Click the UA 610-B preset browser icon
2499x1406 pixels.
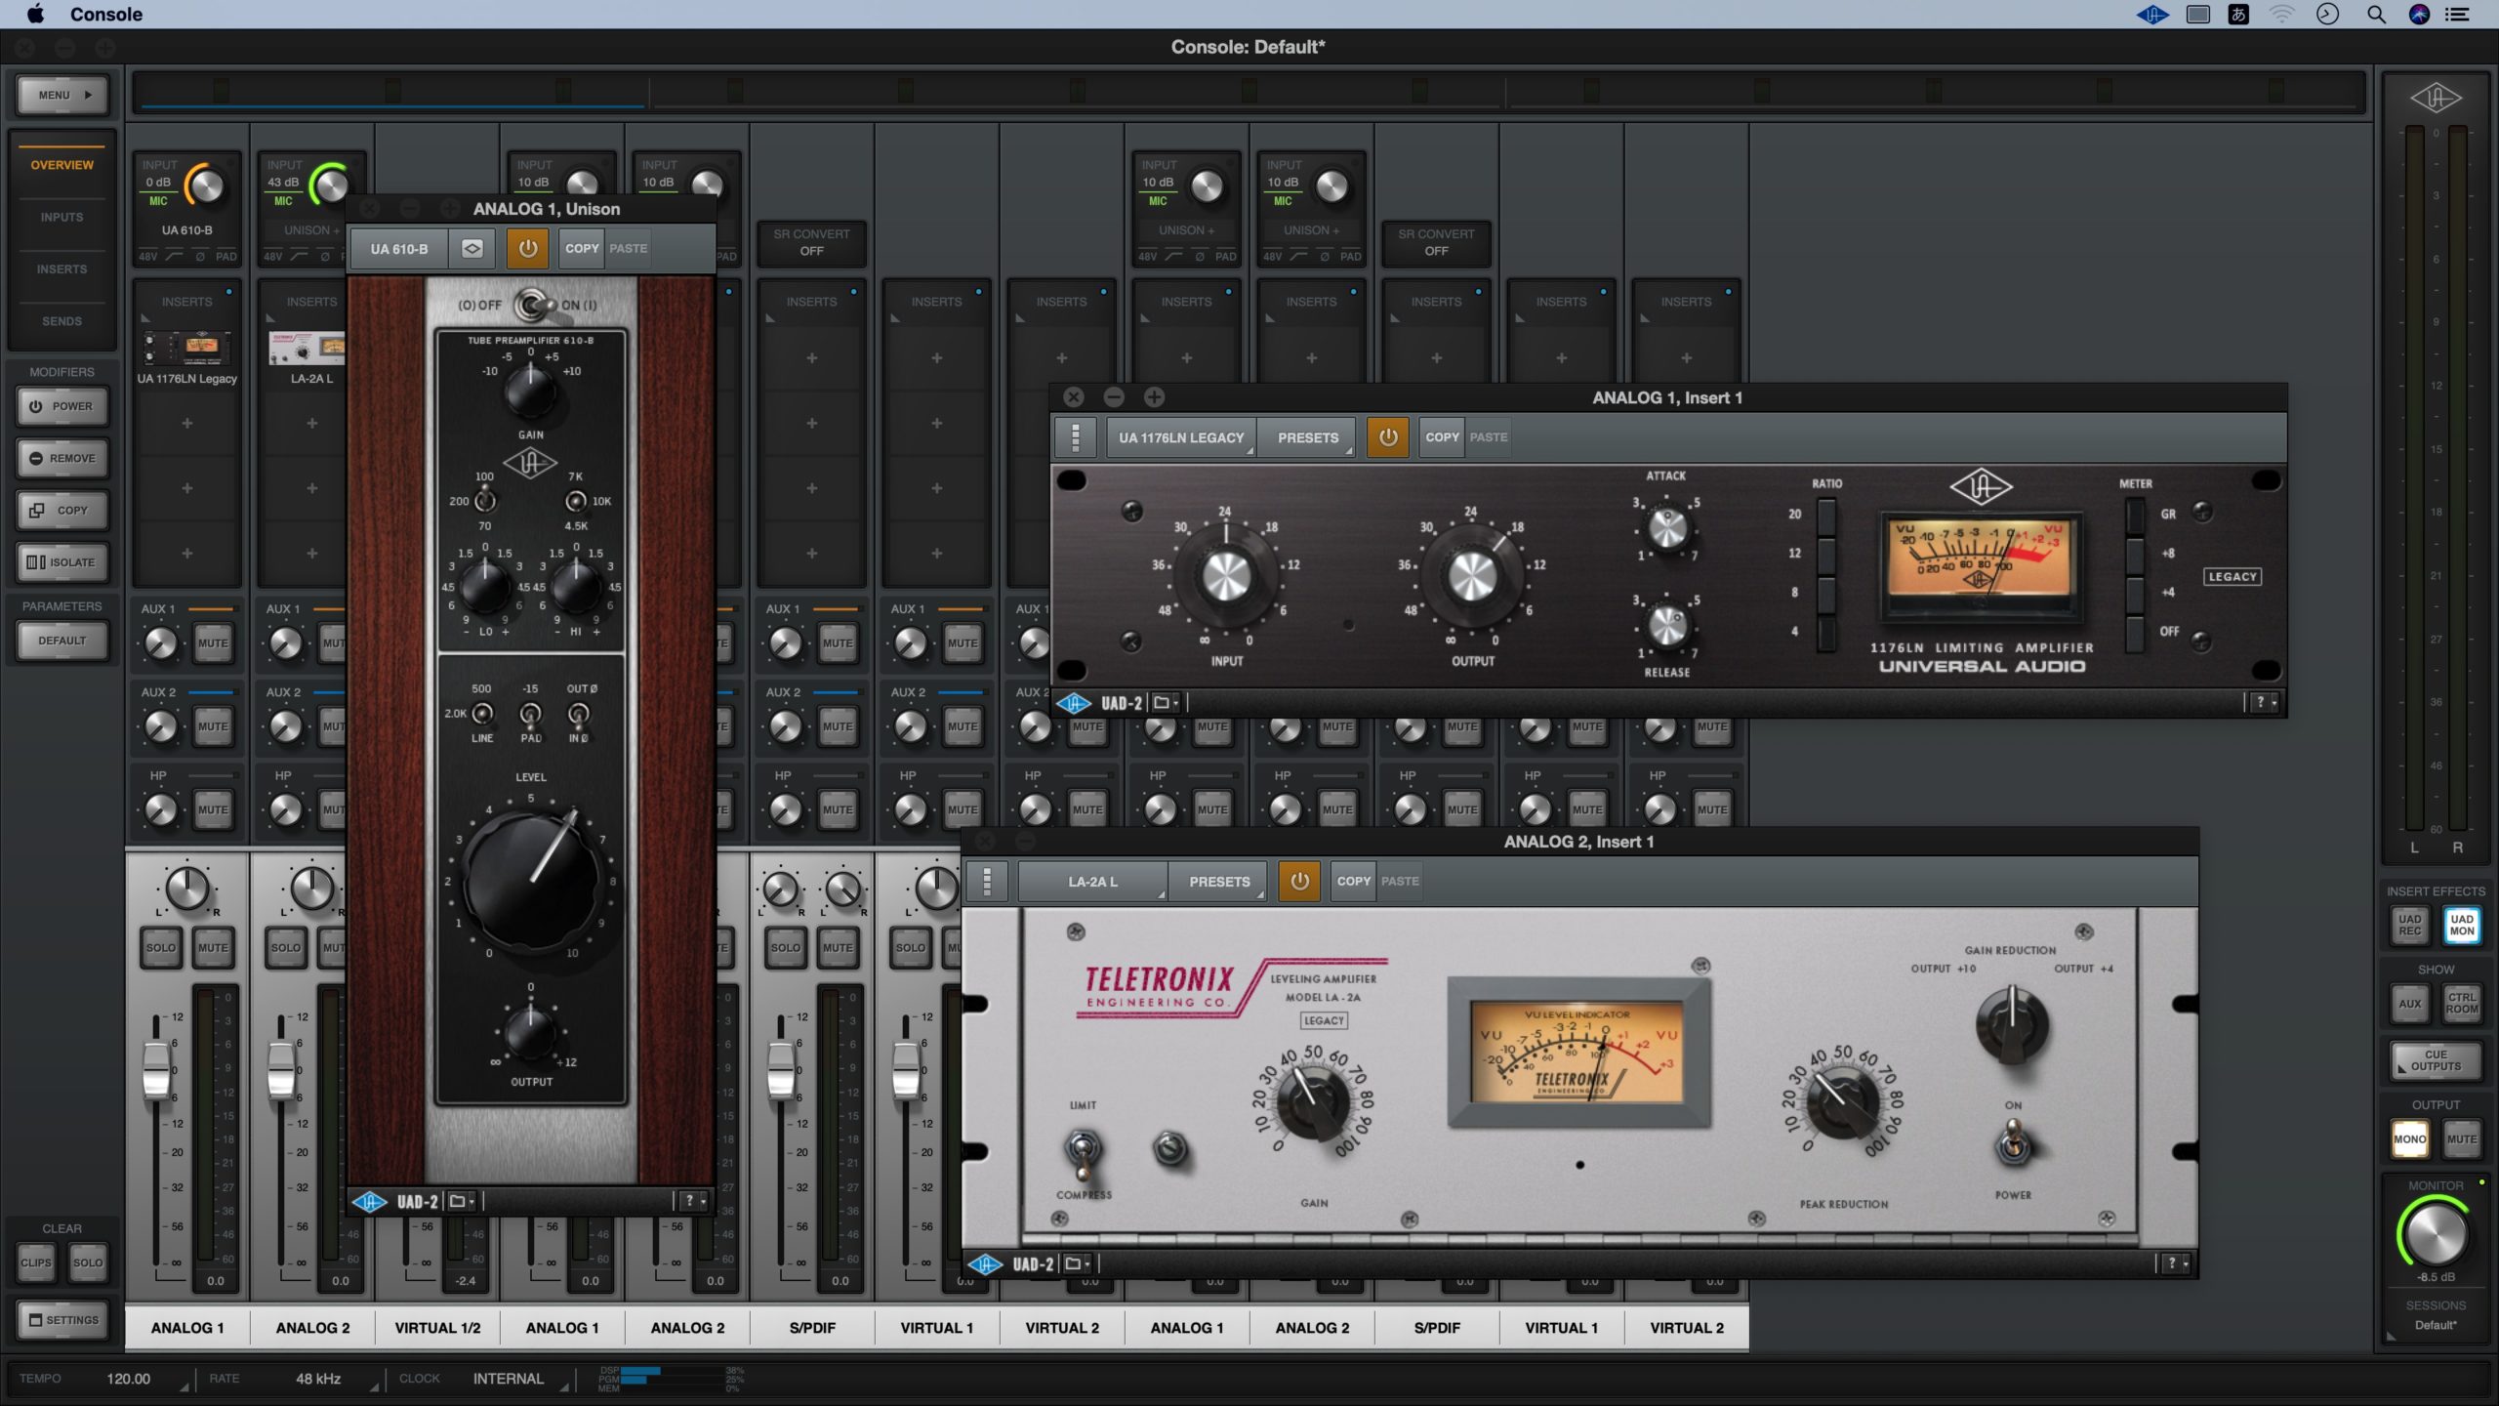click(471, 248)
